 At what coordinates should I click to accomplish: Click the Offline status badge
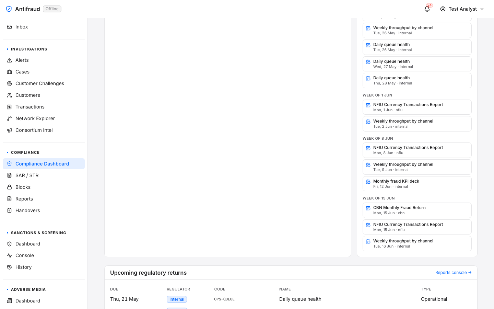point(52,9)
